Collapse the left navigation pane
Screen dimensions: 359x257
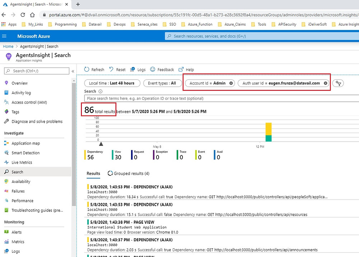[x=73, y=71]
